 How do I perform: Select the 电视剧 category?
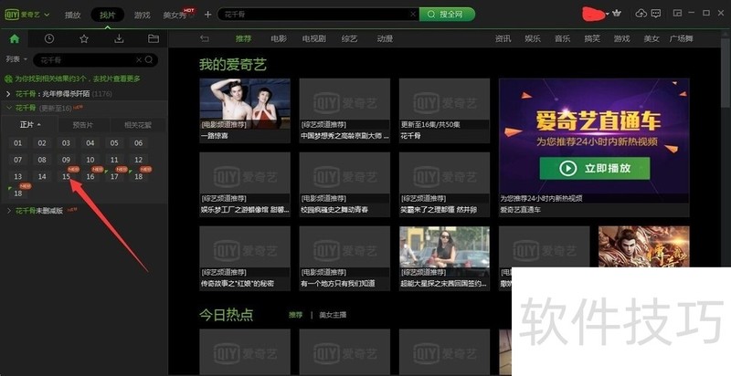pos(313,38)
